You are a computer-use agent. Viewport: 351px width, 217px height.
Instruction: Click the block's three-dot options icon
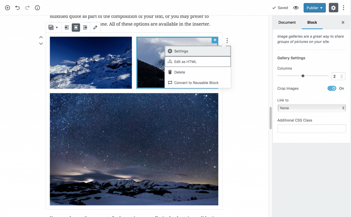[x=227, y=40]
